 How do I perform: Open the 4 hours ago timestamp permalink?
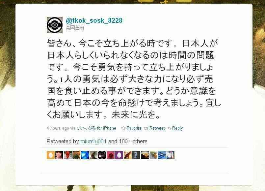point(58,128)
